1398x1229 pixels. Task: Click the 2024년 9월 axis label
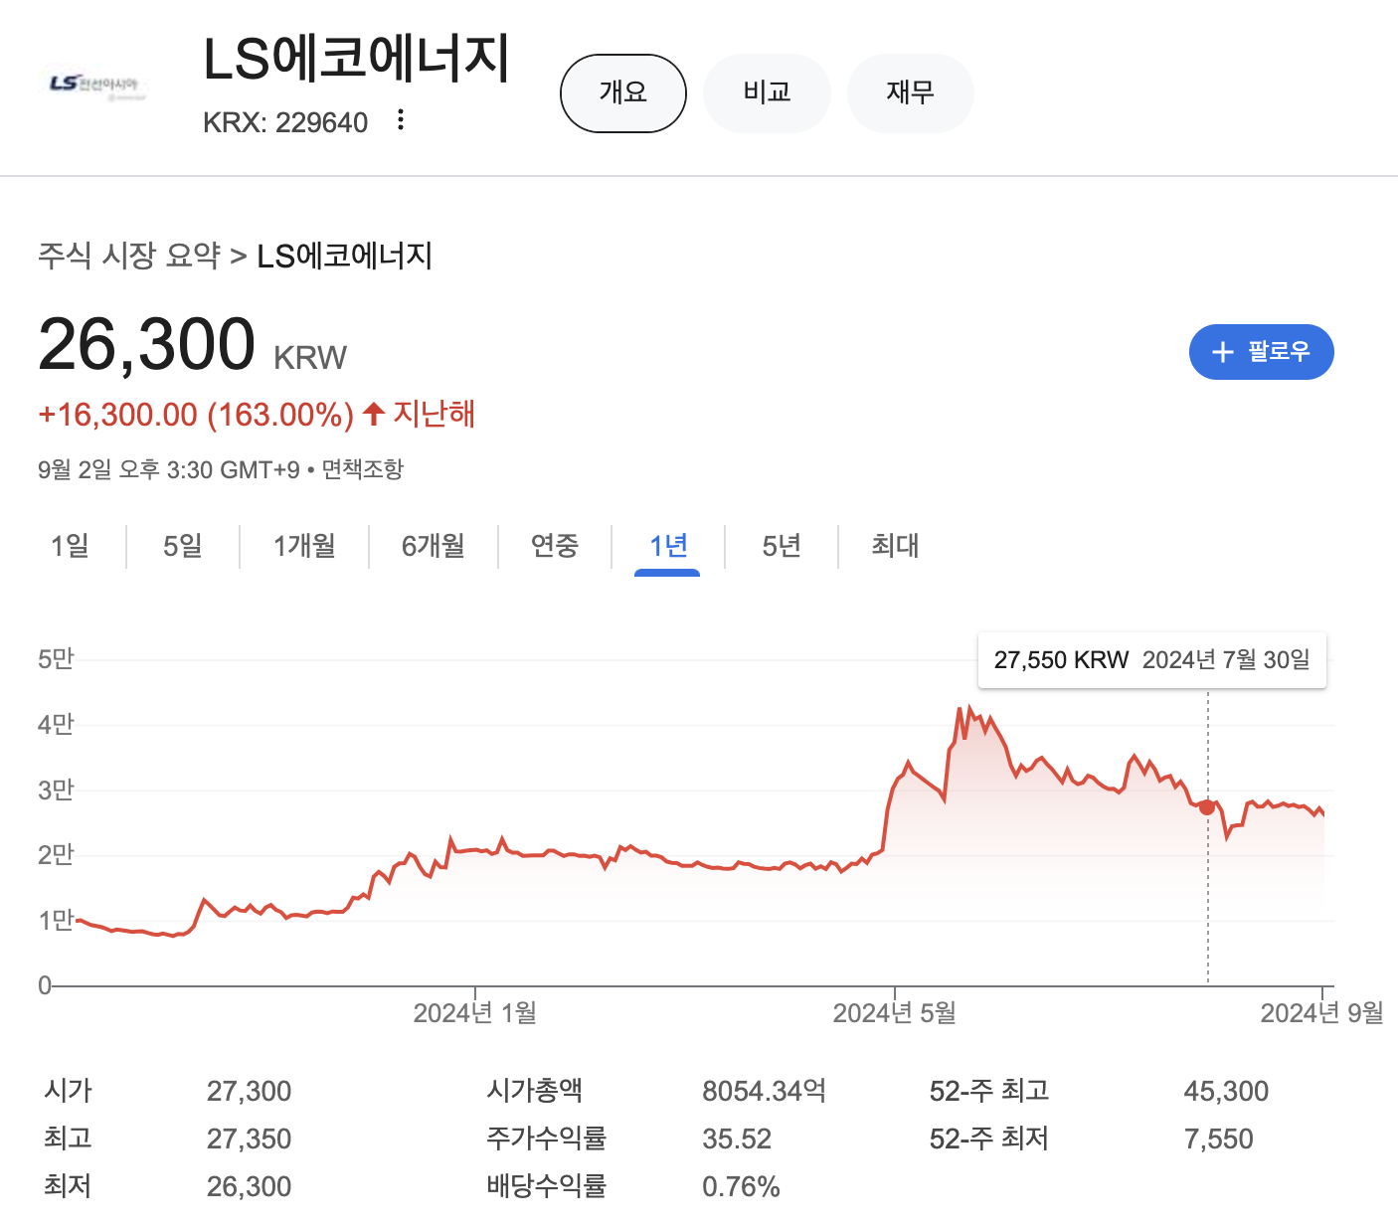coord(1322,1013)
